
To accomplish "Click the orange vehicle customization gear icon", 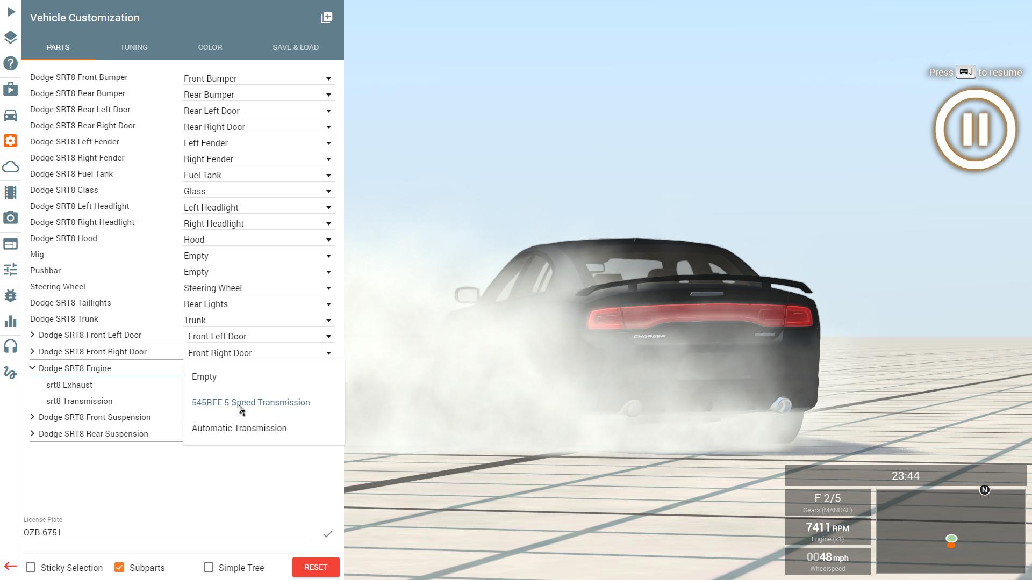I will [11, 141].
